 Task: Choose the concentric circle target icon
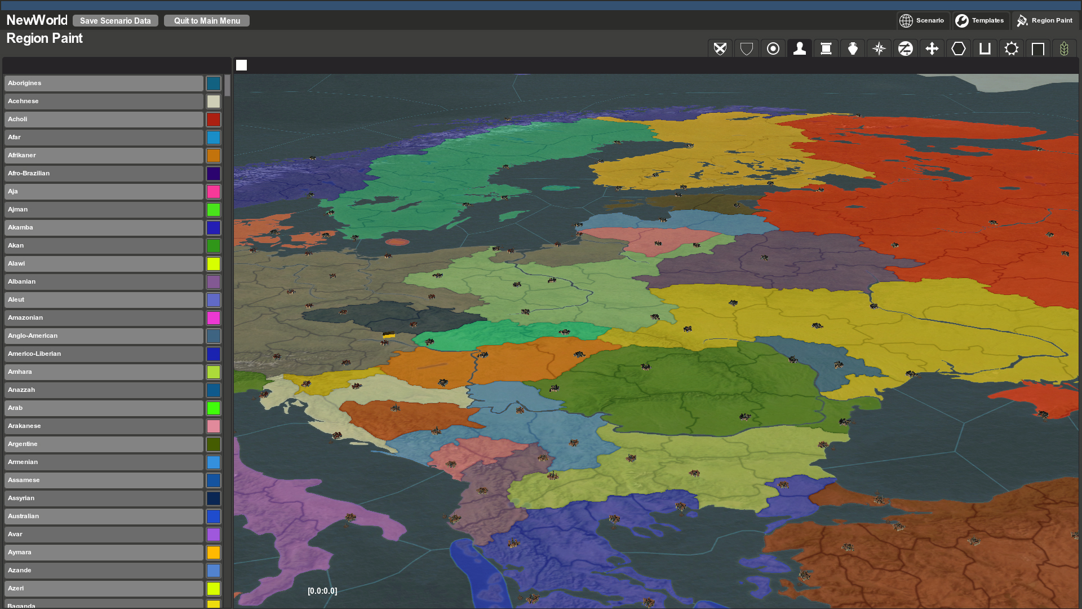click(773, 49)
